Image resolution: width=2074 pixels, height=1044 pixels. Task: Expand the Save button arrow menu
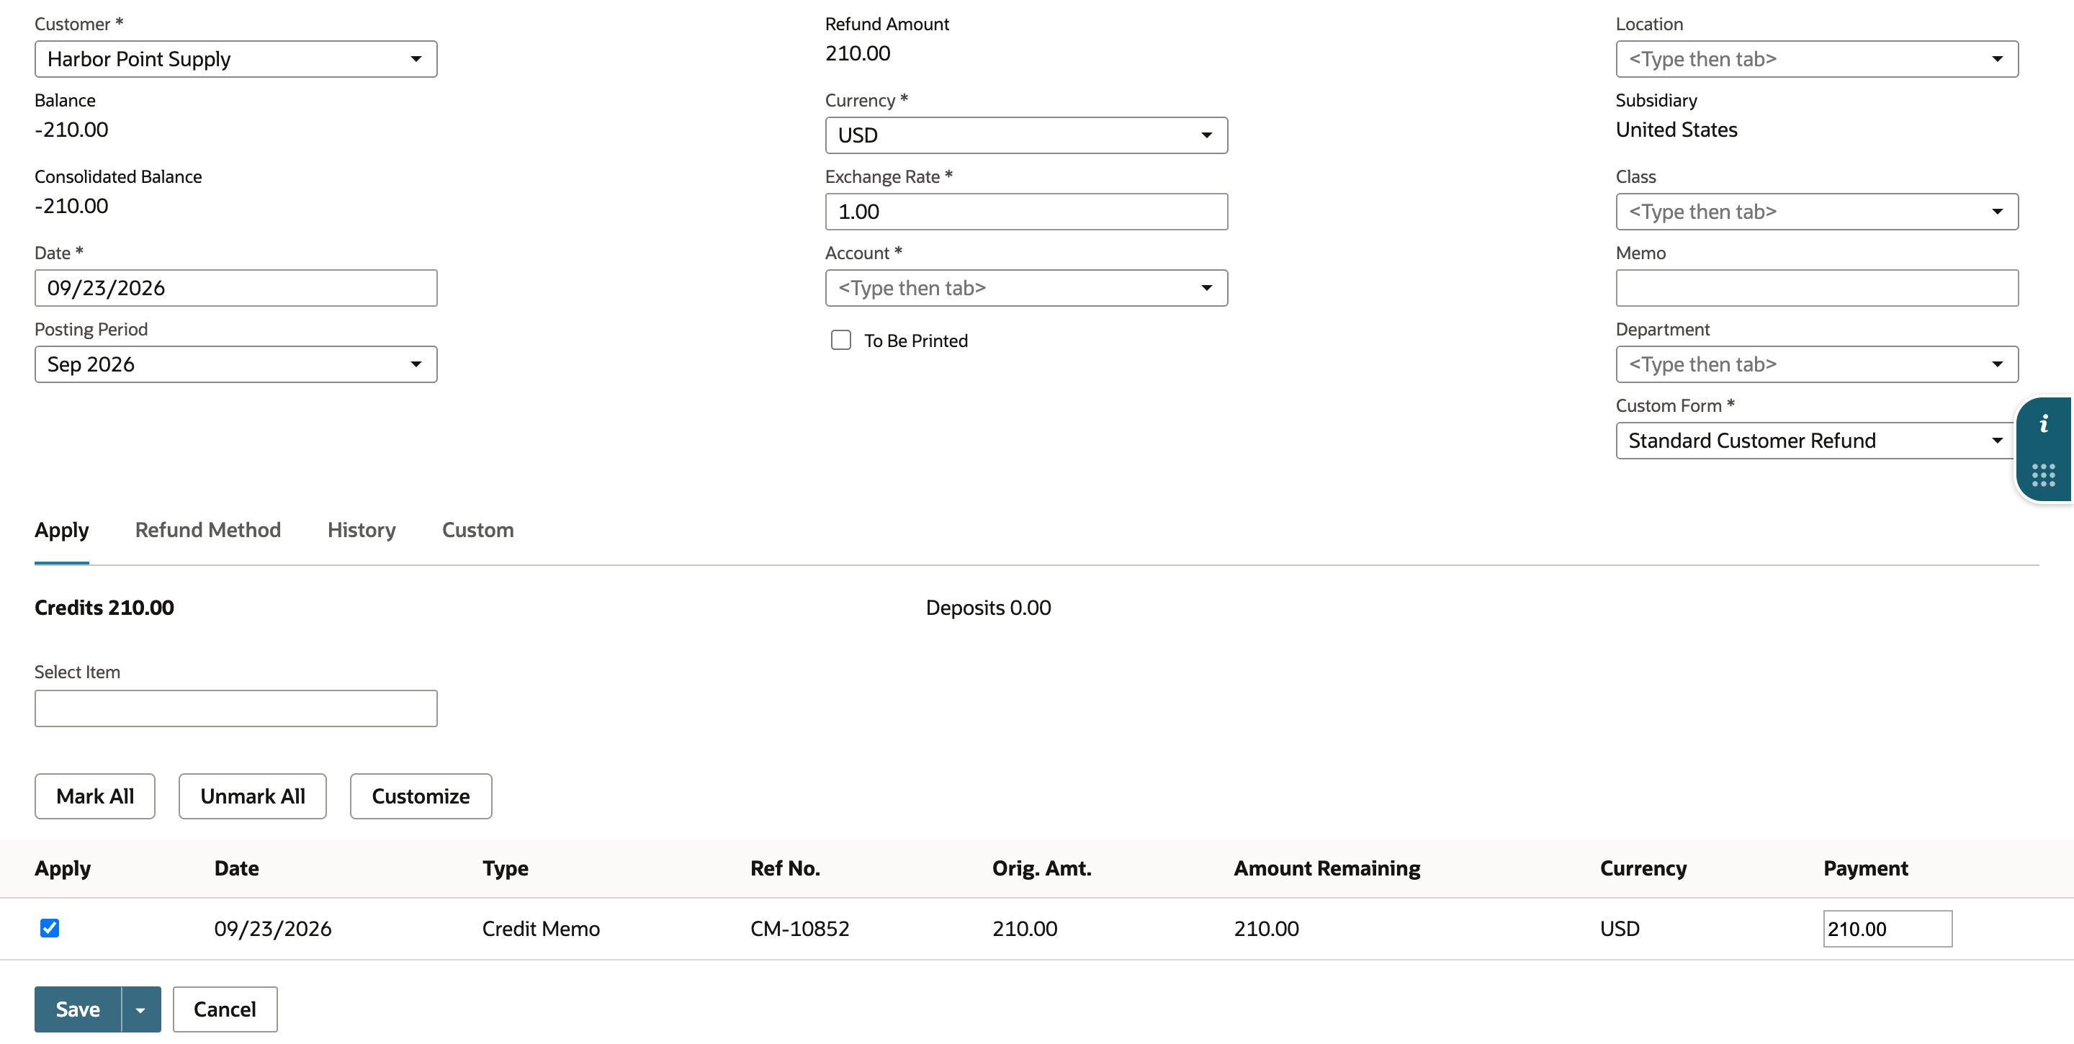click(141, 1009)
